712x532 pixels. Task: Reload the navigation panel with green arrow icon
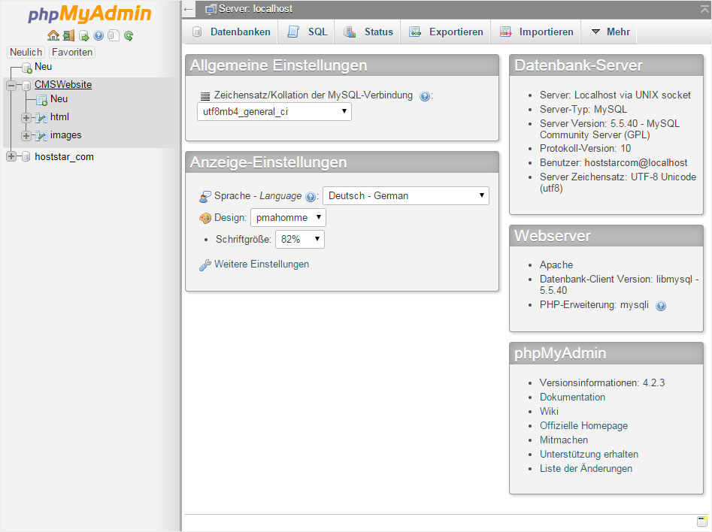pyautogui.click(x=129, y=35)
